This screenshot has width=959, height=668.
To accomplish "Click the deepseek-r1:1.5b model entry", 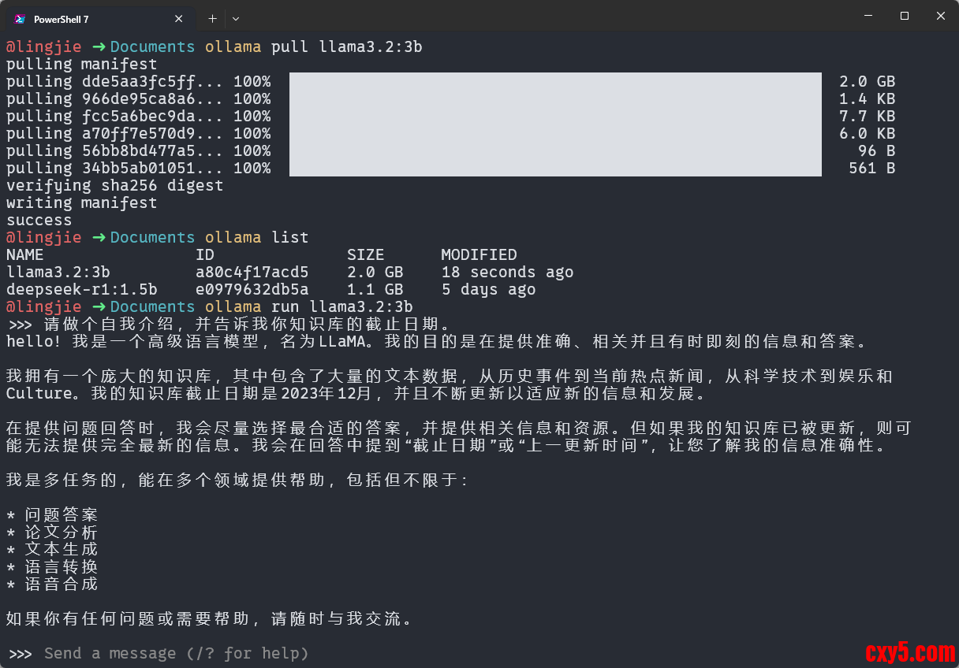I will [82, 289].
